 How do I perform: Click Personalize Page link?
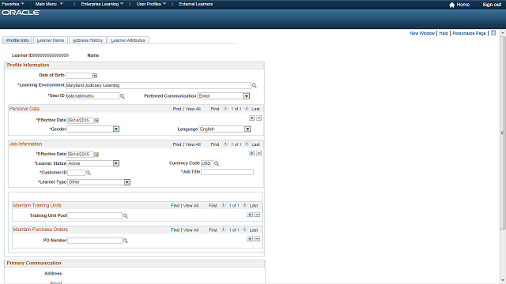coord(469,33)
